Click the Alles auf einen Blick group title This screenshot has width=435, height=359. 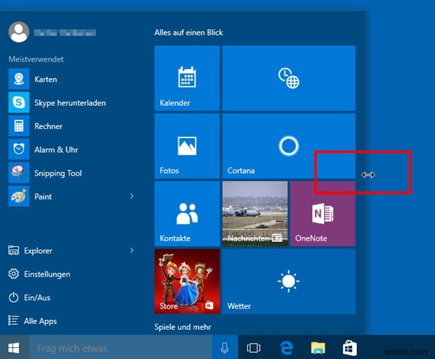(189, 33)
